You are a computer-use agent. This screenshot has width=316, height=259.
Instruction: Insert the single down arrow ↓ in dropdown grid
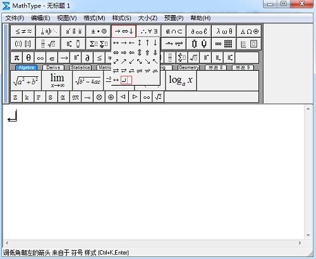click(x=155, y=43)
